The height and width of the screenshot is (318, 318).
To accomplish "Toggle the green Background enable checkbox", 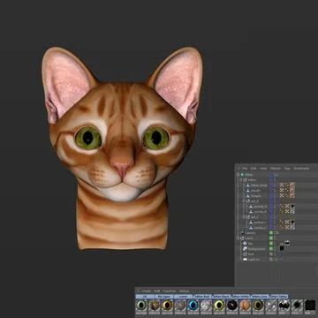I will [x=271, y=249].
